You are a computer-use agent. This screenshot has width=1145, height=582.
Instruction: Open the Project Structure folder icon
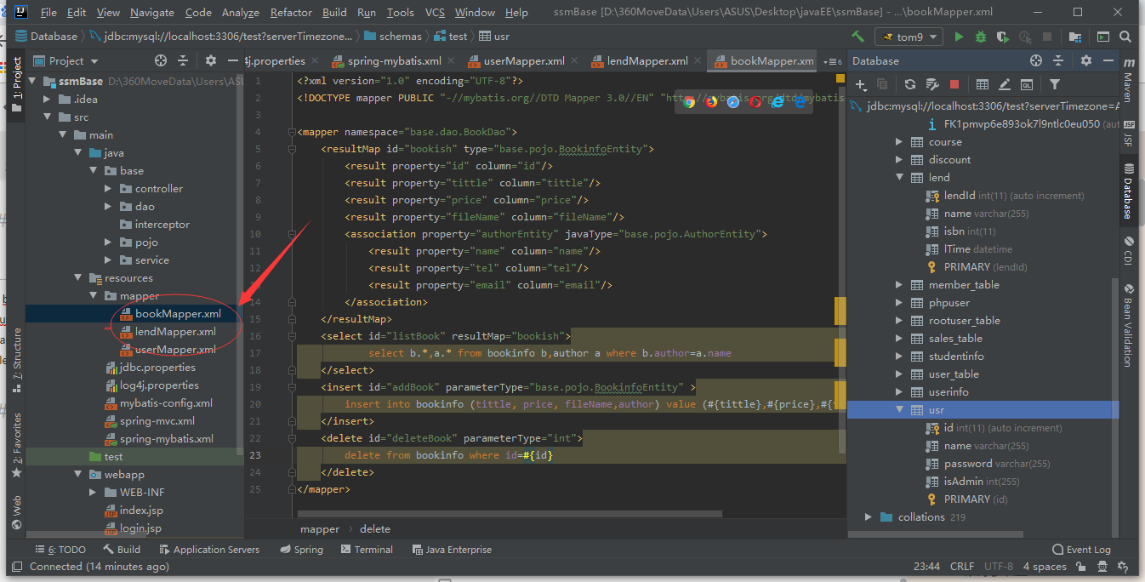pos(1076,37)
